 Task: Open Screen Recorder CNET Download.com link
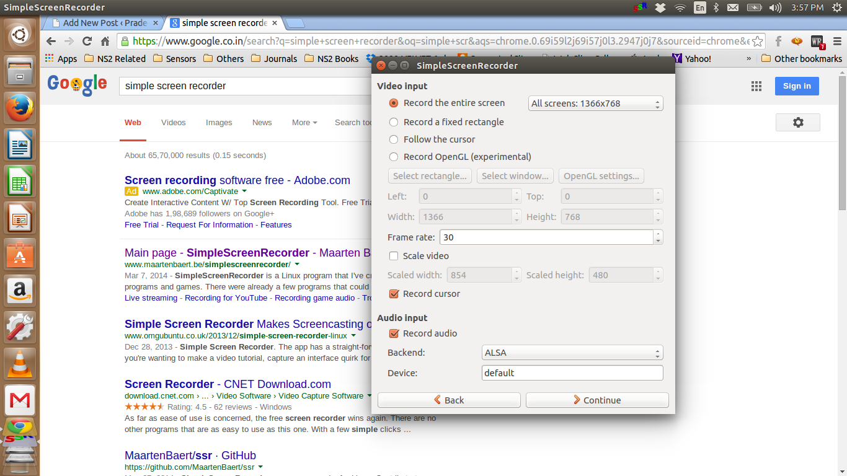pyautogui.click(x=228, y=384)
